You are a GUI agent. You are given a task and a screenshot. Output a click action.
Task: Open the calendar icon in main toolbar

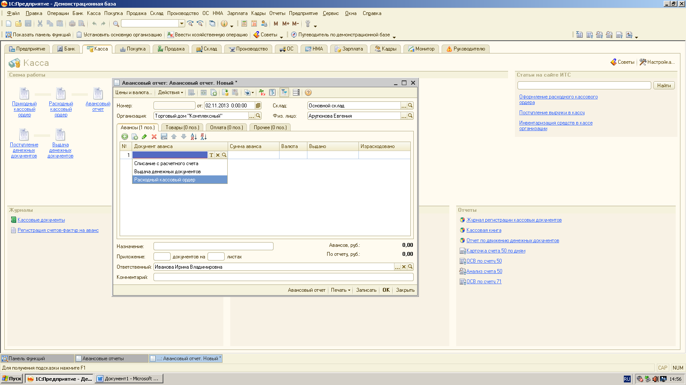[x=254, y=24]
